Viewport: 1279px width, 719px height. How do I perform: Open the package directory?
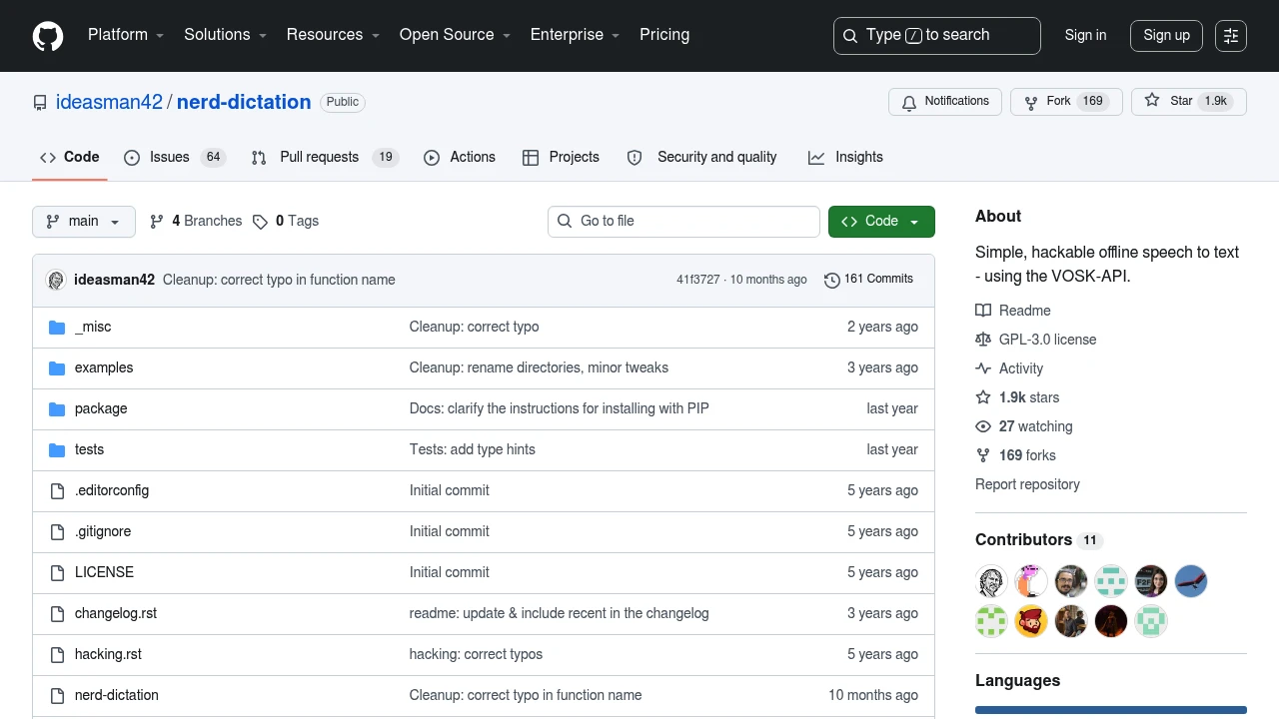pos(101,408)
